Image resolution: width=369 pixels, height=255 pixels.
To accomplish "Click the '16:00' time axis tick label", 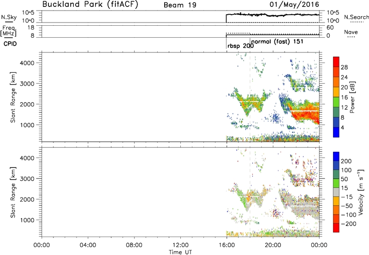I will coord(226,245).
